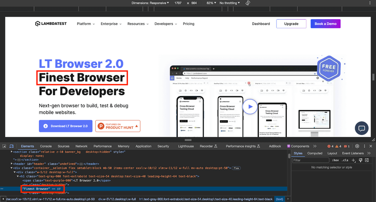Open the Resources nav dropdown
Viewport: 376px width, 202px height.
pos(138,24)
